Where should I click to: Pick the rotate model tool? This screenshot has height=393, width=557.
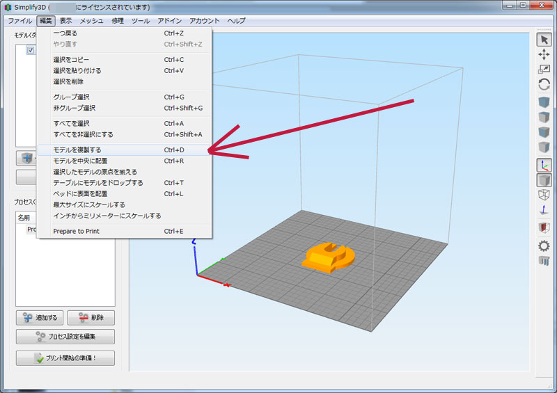click(544, 84)
